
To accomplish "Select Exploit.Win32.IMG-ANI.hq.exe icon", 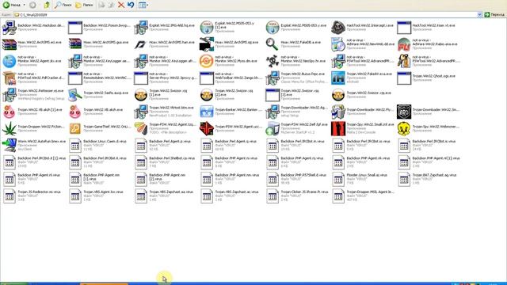I will tap(141, 28).
